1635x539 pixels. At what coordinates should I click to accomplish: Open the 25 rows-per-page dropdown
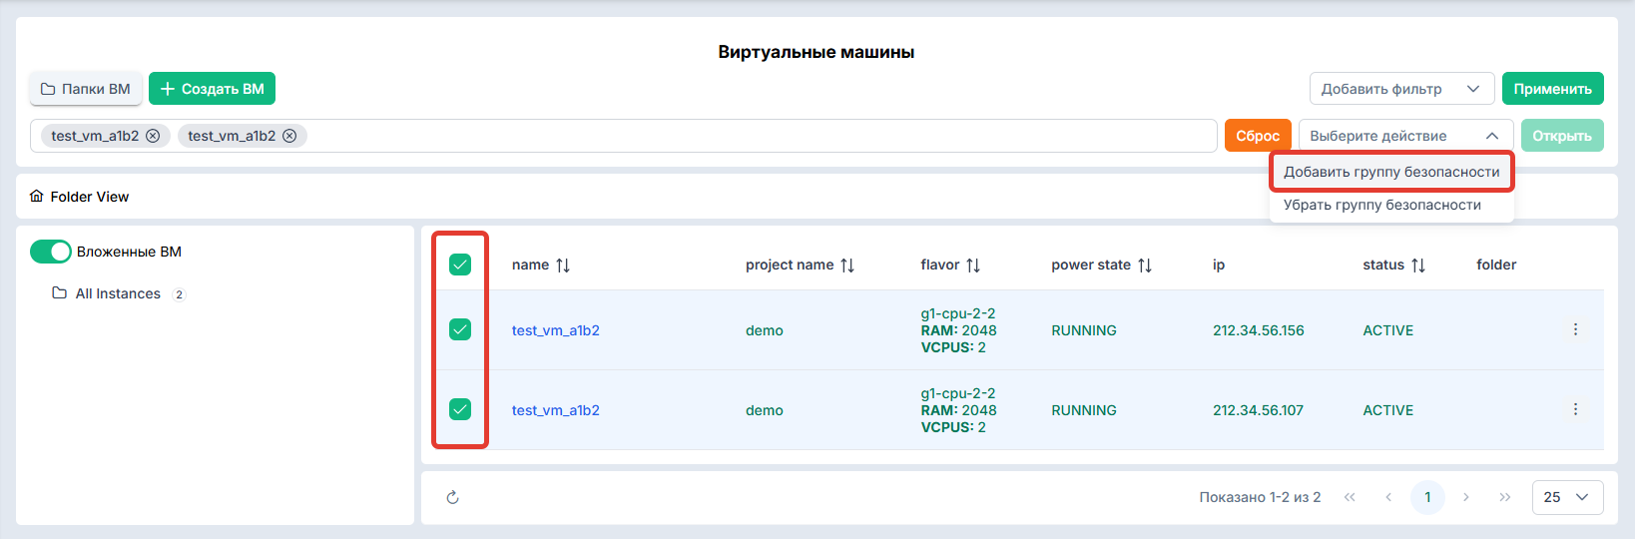pyautogui.click(x=1567, y=497)
